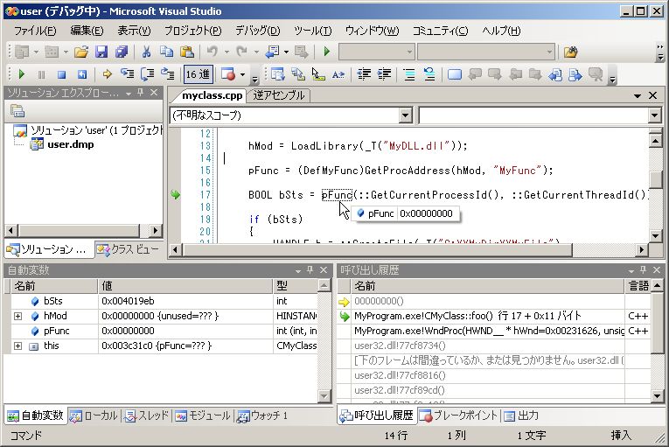
Task: Click the Breakpoints window icon in debug toolbar
Action: pos(228,74)
